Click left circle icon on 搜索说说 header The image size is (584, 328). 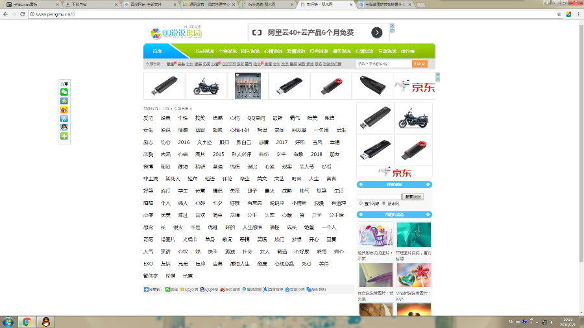pyautogui.click(x=361, y=185)
